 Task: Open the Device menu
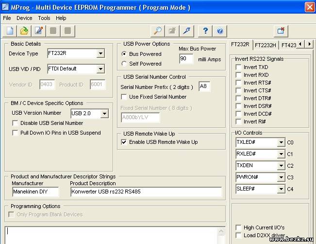coord(24,18)
